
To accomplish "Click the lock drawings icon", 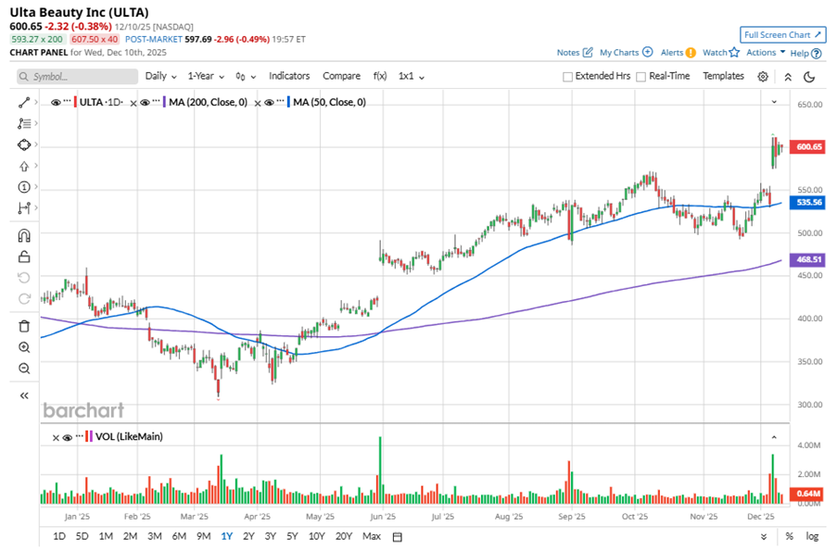I will (x=25, y=257).
